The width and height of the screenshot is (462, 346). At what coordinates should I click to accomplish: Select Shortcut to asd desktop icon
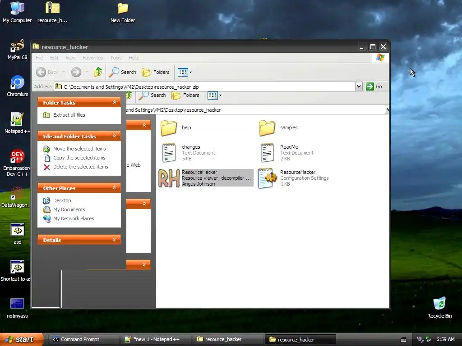(15, 271)
